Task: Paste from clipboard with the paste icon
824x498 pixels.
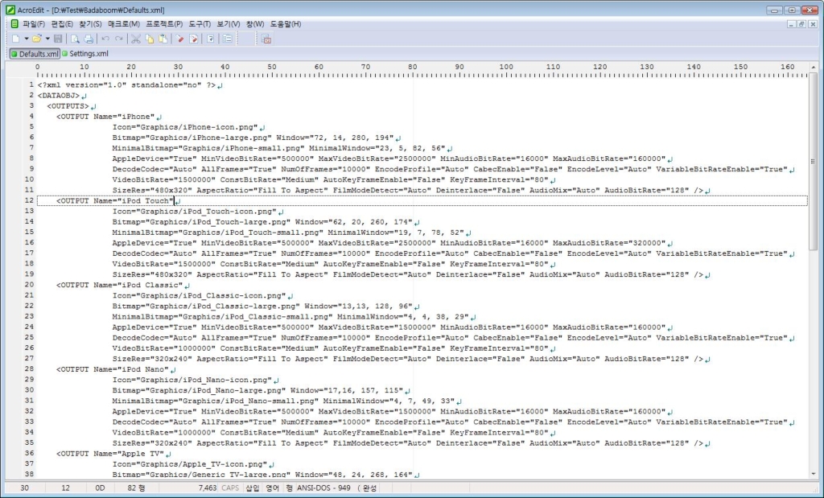Action: [x=163, y=39]
